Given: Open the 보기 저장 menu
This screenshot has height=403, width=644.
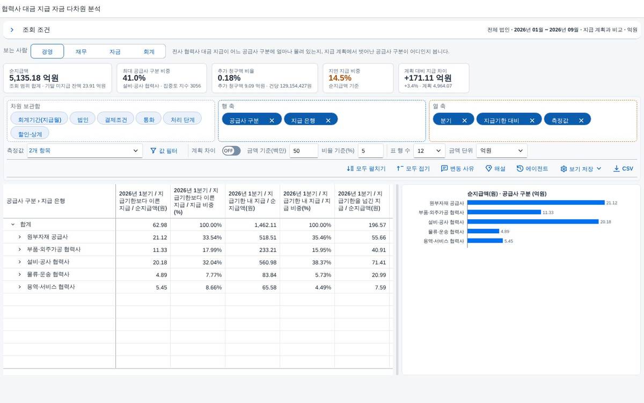Looking at the screenshot, I should (x=581, y=169).
